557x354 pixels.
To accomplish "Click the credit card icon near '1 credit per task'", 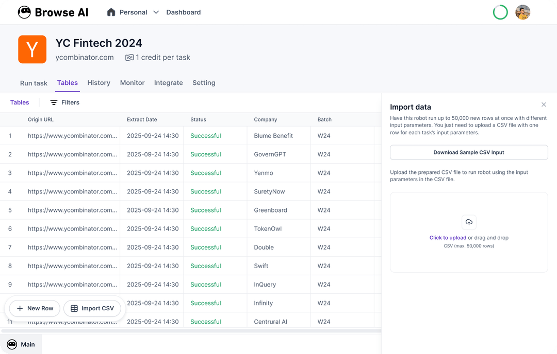I will click(128, 57).
